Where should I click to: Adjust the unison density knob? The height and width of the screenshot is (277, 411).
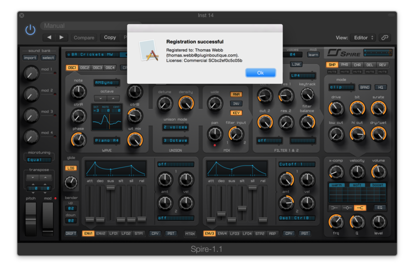click(186, 104)
